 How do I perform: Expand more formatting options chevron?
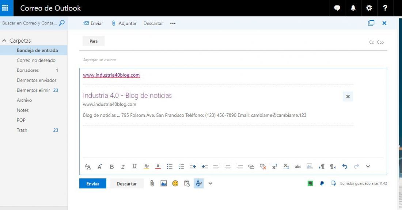(368, 167)
